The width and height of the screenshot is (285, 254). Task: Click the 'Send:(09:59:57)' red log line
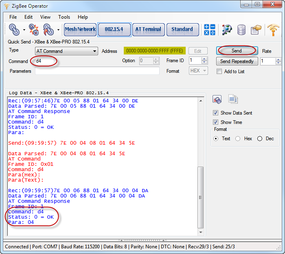72,143
